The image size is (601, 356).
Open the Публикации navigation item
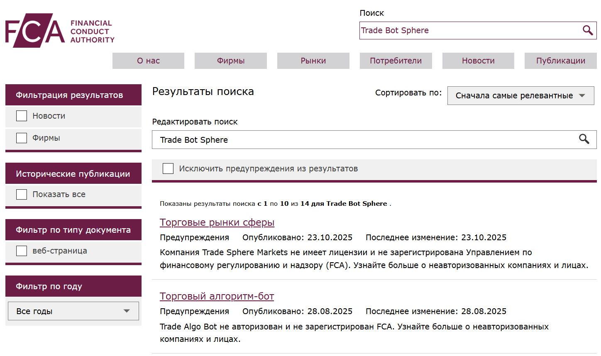(560, 61)
